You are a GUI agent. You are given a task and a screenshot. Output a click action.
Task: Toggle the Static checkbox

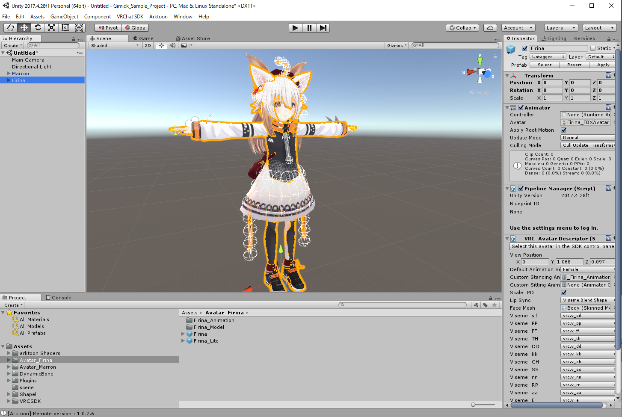point(593,48)
